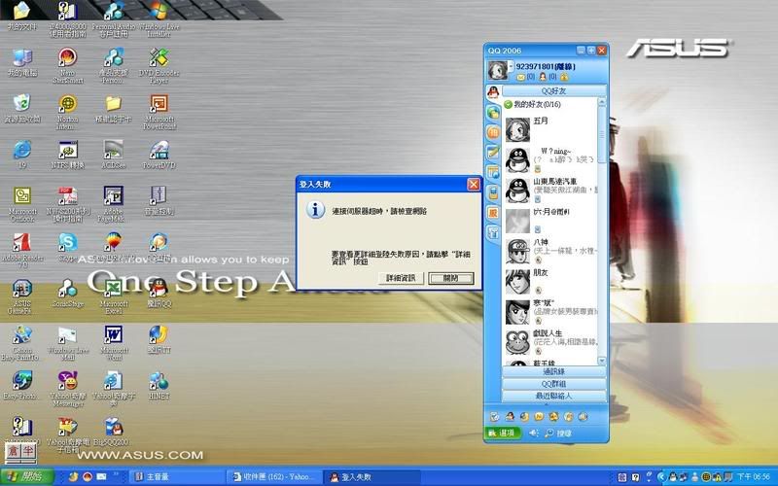The image size is (778, 486).
Task: Open the QQ好友 tab in QQ
Action: pyautogui.click(x=553, y=91)
